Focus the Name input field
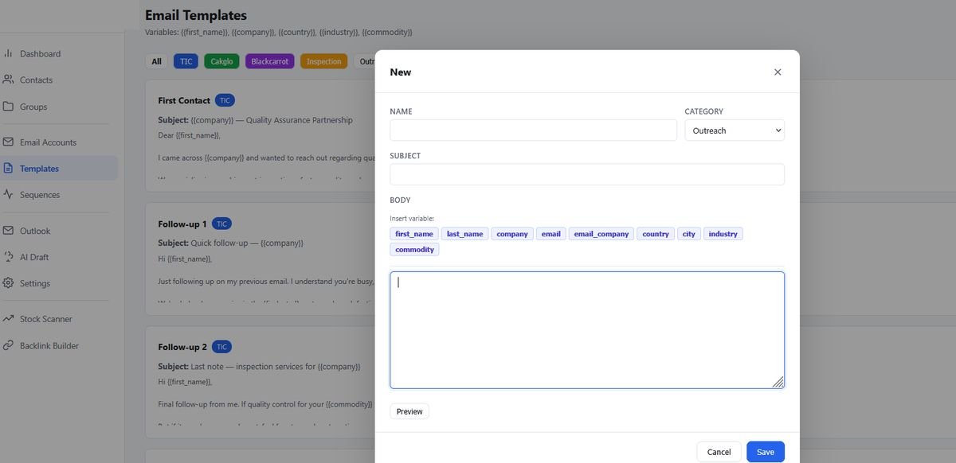 coord(533,130)
